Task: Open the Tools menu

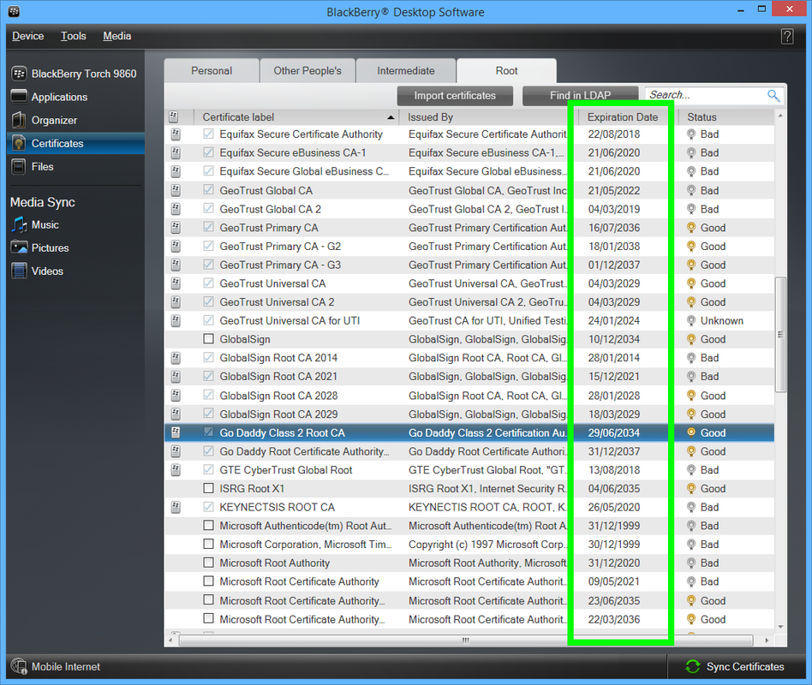Action: point(74,36)
